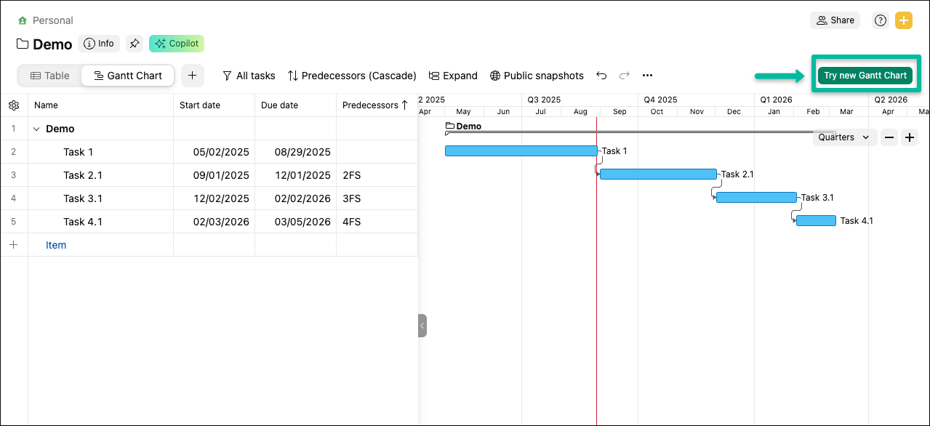Click the Expand toolbar option
This screenshot has width=930, height=426.
pos(453,76)
